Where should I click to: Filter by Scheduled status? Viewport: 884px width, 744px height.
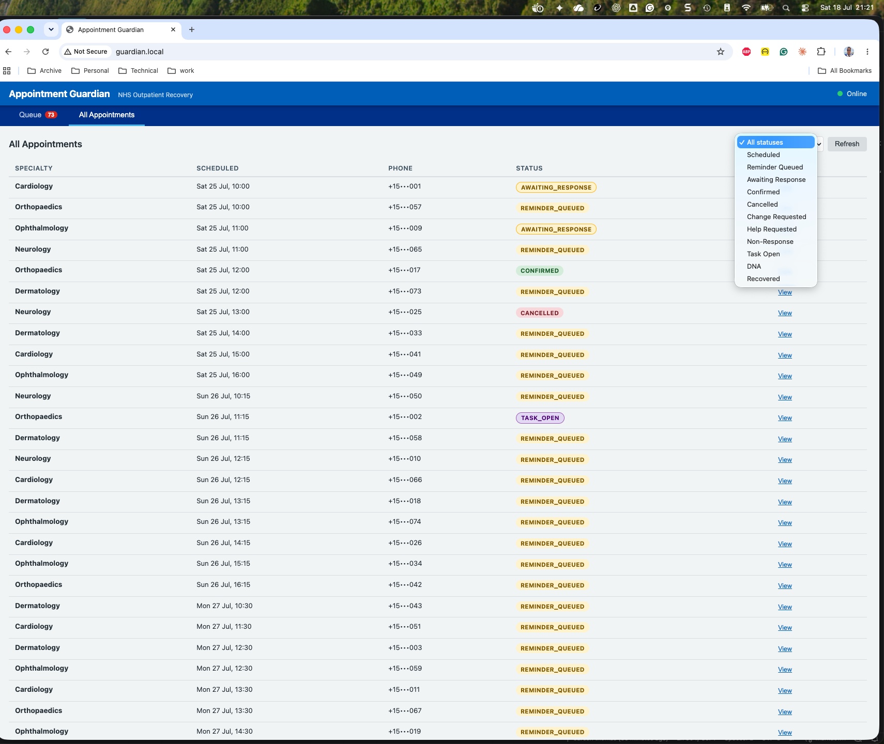pos(776,154)
